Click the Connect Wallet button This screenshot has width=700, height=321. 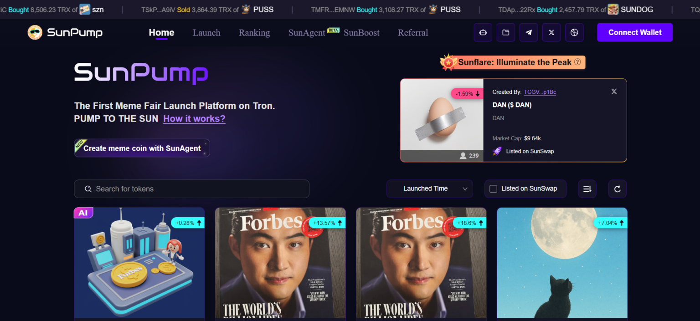pos(634,33)
